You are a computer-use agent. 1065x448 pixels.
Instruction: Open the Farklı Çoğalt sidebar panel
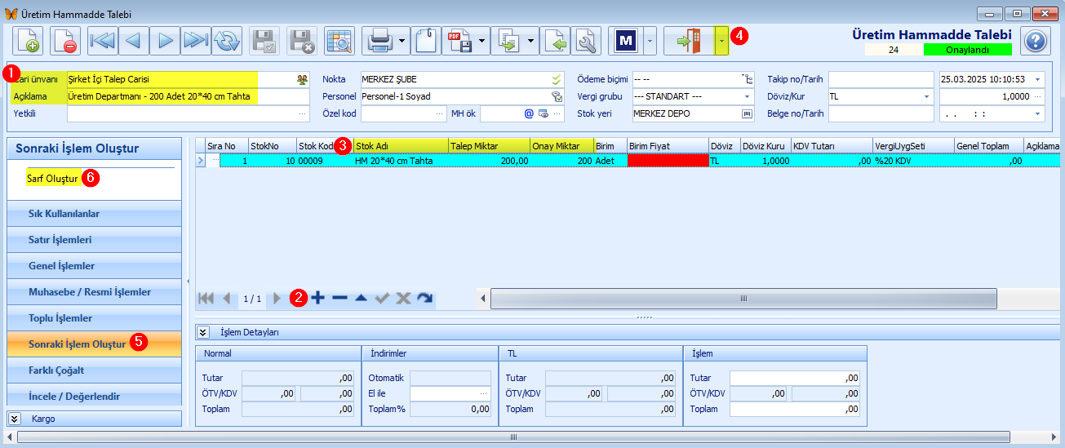[94, 370]
